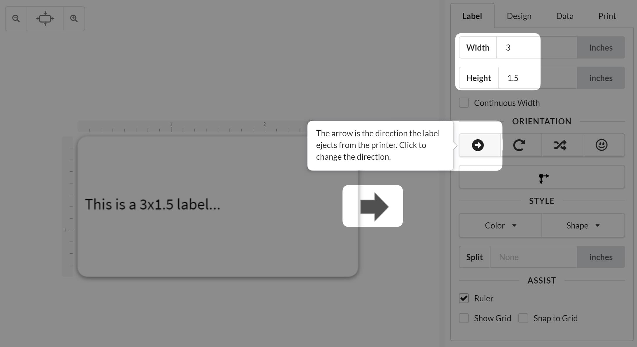
Task: Expand the Shape dropdown
Action: (583, 226)
